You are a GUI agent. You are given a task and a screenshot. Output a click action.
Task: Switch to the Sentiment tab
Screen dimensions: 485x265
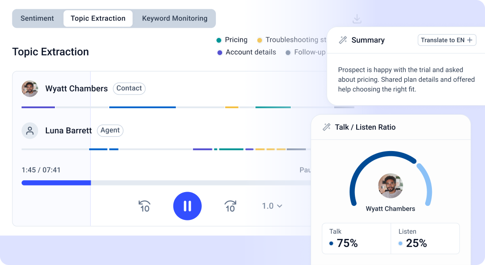[x=37, y=19]
